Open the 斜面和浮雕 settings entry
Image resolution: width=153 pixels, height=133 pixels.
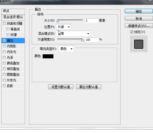[14, 23]
